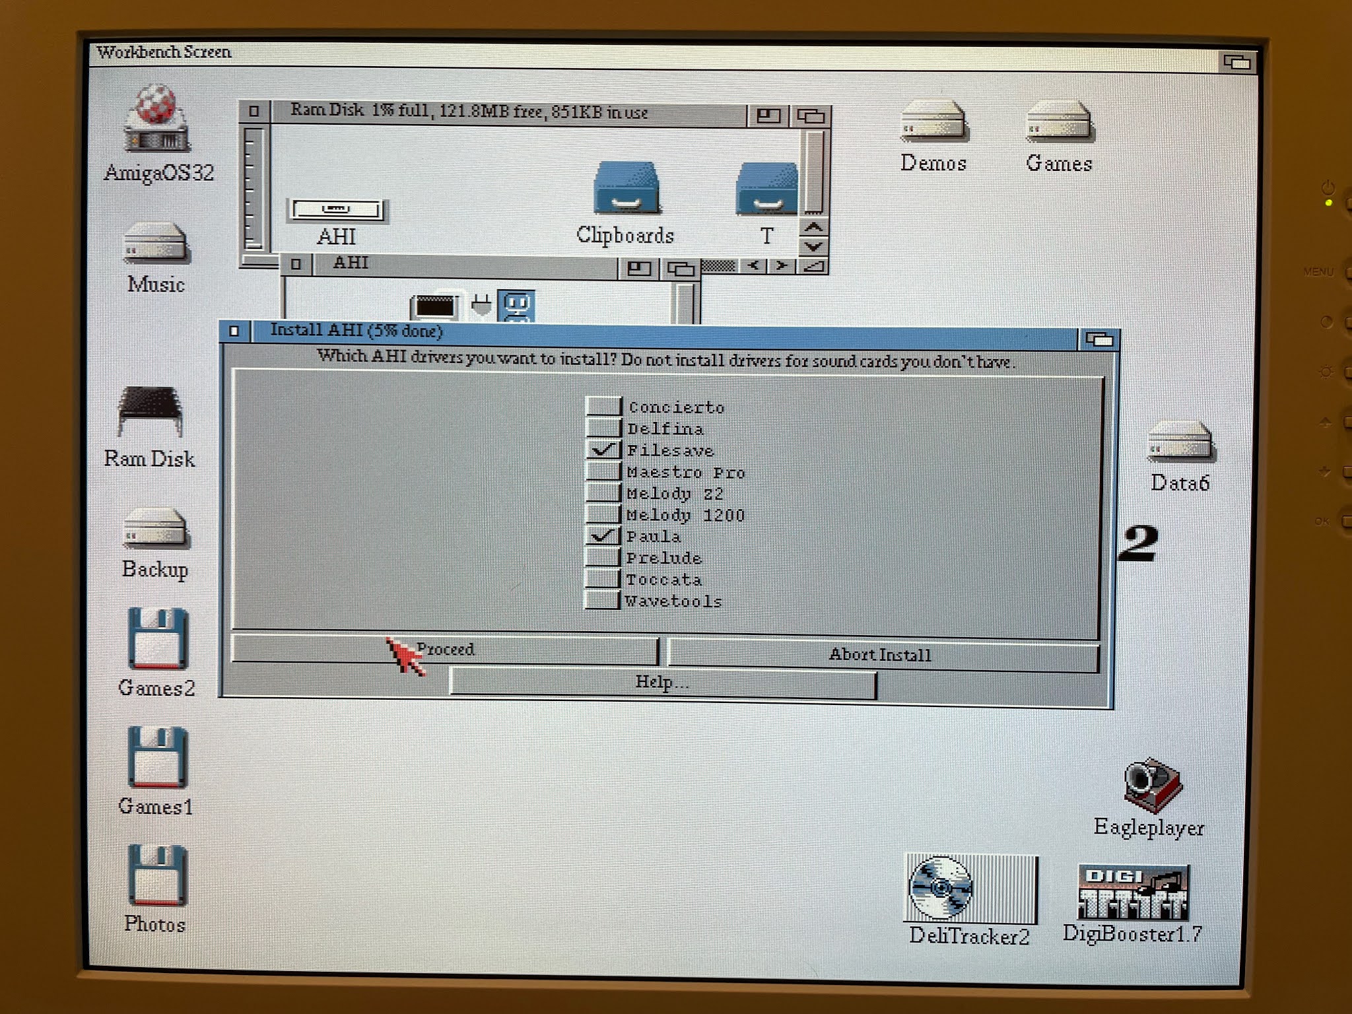Uncheck the Filesave driver checkbox
Image resolution: width=1352 pixels, height=1014 pixels.
(603, 450)
